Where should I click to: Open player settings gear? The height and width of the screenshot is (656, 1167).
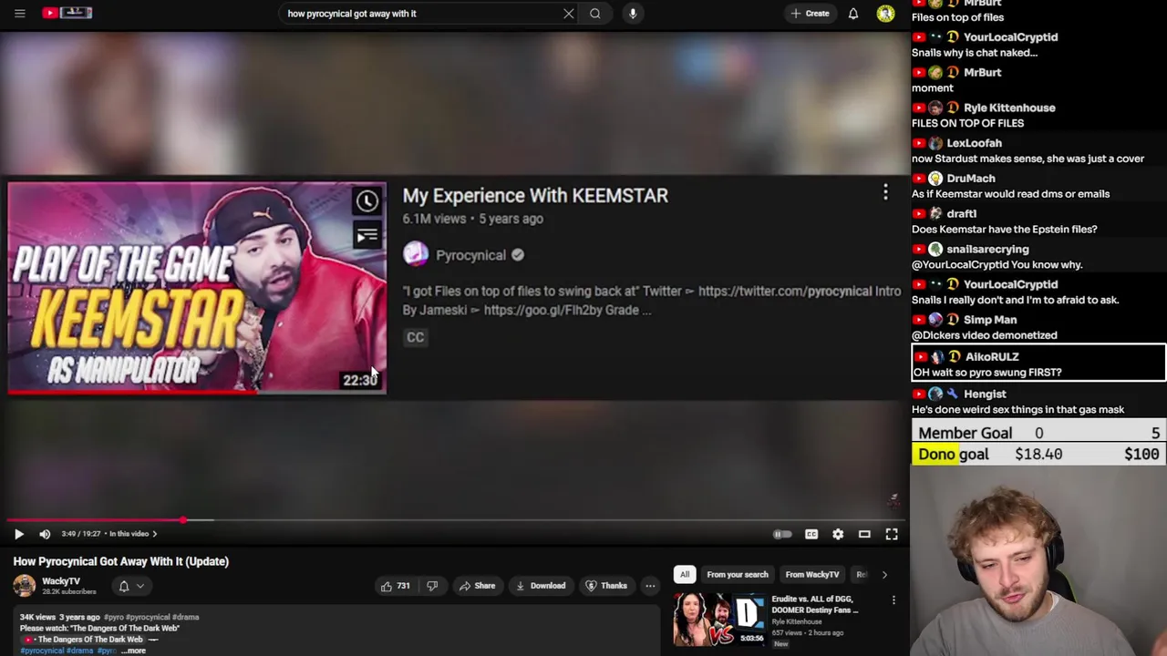[x=838, y=534]
